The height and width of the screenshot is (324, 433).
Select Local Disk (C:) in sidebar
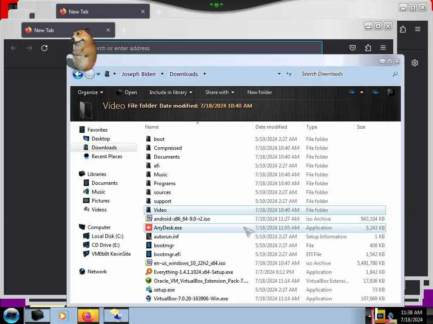coord(107,236)
